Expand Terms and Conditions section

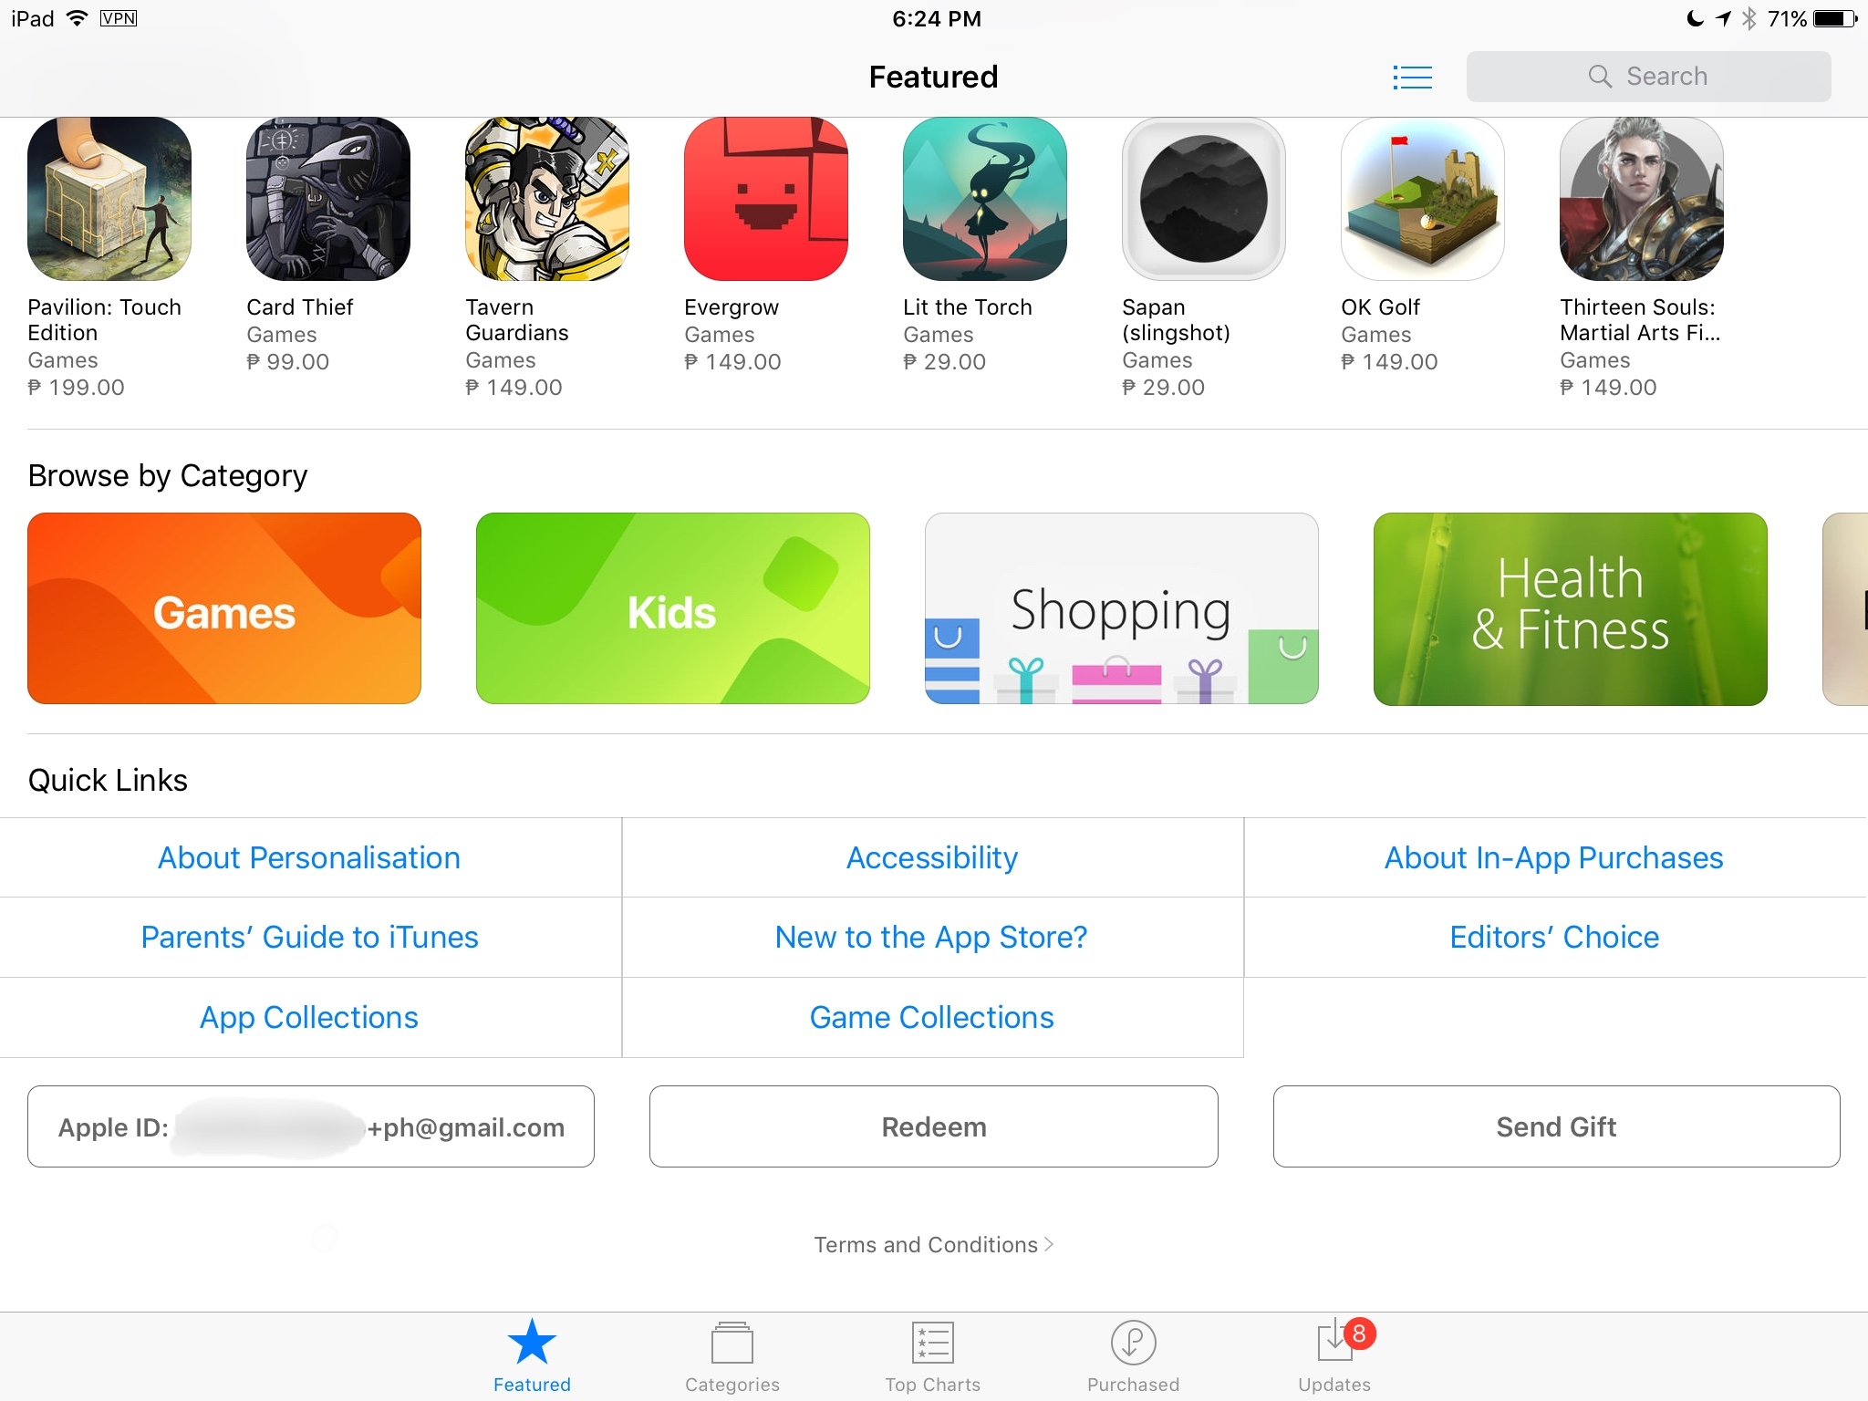tap(932, 1245)
